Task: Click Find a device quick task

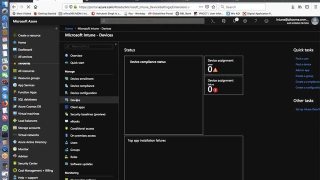Action: click(x=303, y=64)
